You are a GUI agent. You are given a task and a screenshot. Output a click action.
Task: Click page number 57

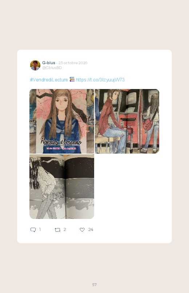[94, 285]
